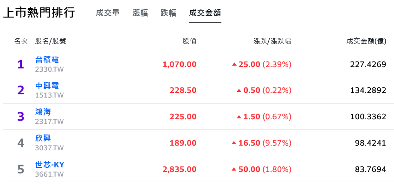Click the 1,070.00 share price
394x184 pixels.
pos(180,65)
